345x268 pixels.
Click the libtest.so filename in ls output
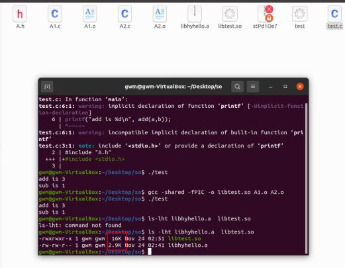(x=184, y=239)
